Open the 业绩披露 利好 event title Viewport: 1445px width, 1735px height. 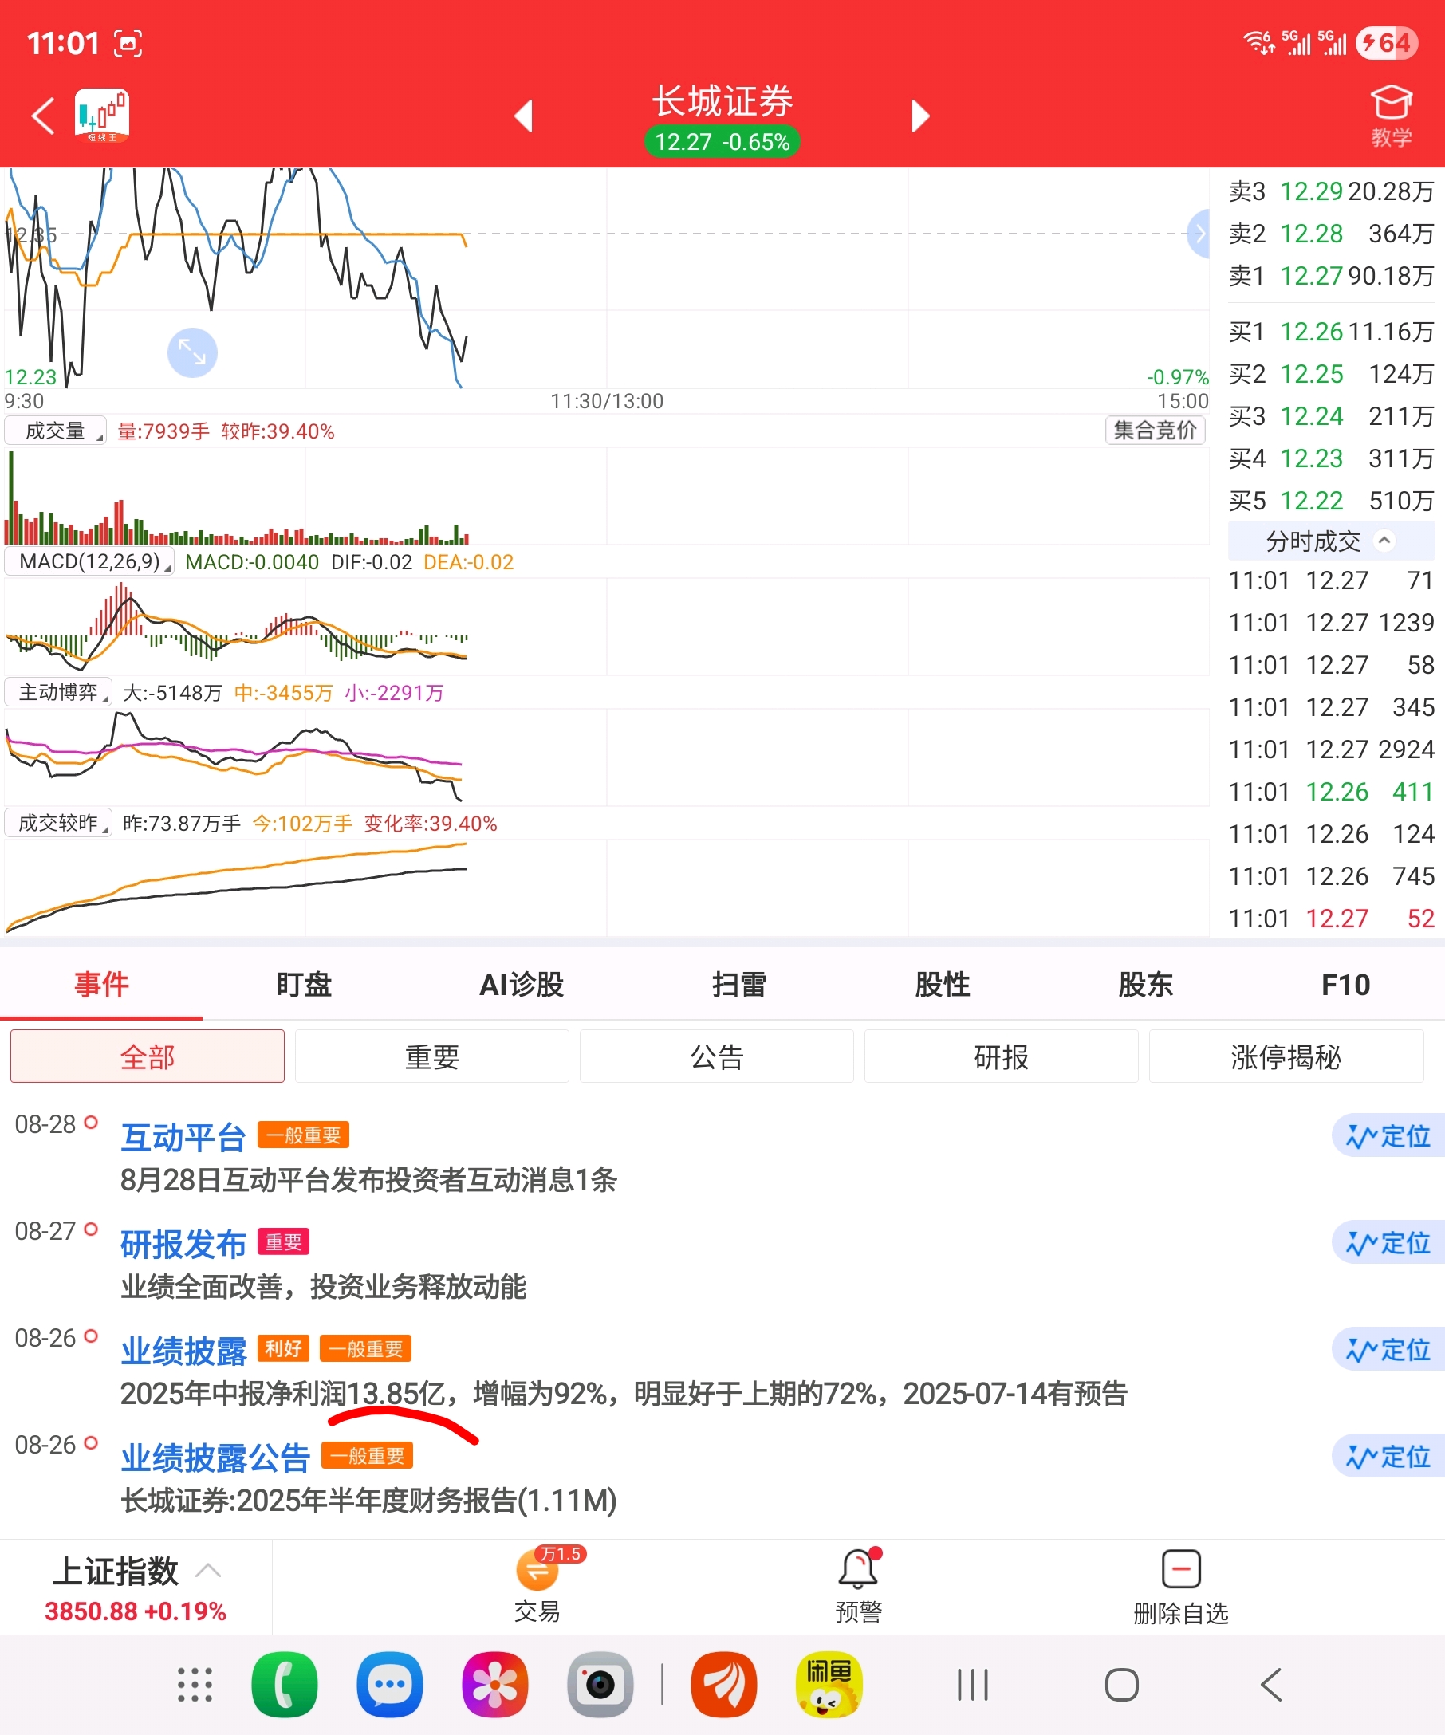(x=183, y=1351)
